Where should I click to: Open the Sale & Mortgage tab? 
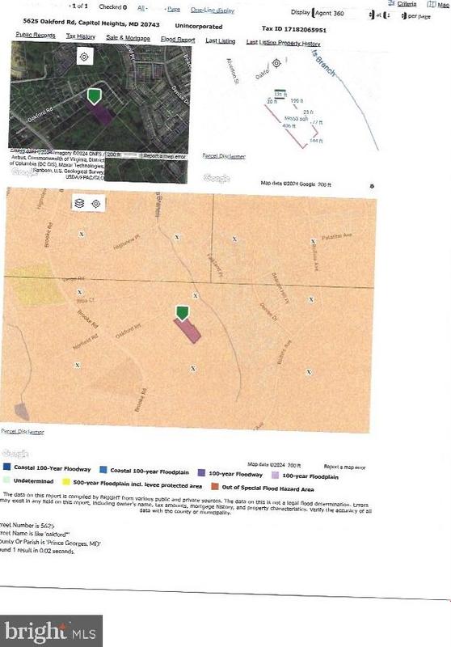[x=128, y=37]
